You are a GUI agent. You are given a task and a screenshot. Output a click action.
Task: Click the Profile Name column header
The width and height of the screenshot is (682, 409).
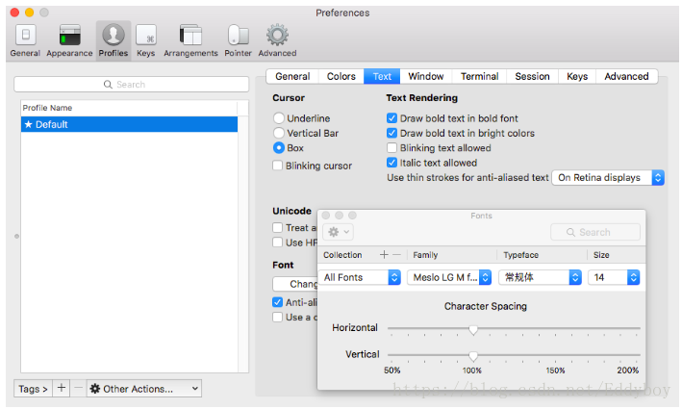pyautogui.click(x=129, y=108)
